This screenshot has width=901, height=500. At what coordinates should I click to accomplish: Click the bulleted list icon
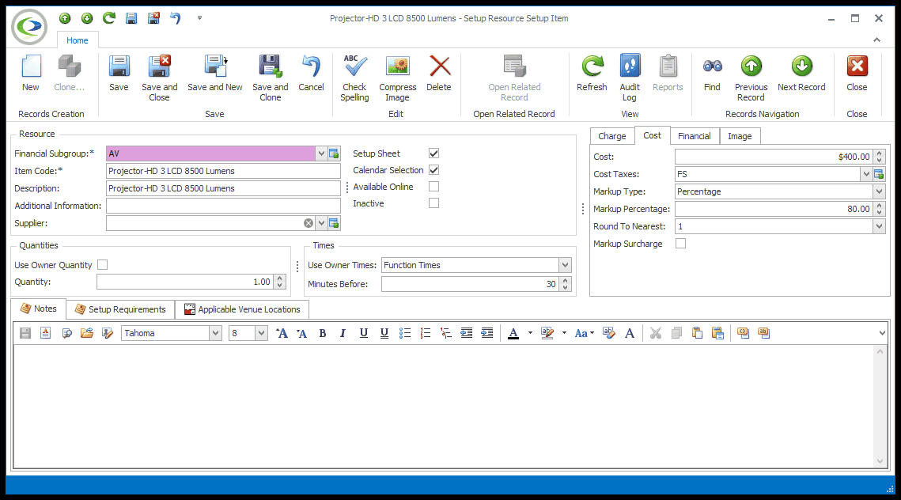[x=405, y=333]
